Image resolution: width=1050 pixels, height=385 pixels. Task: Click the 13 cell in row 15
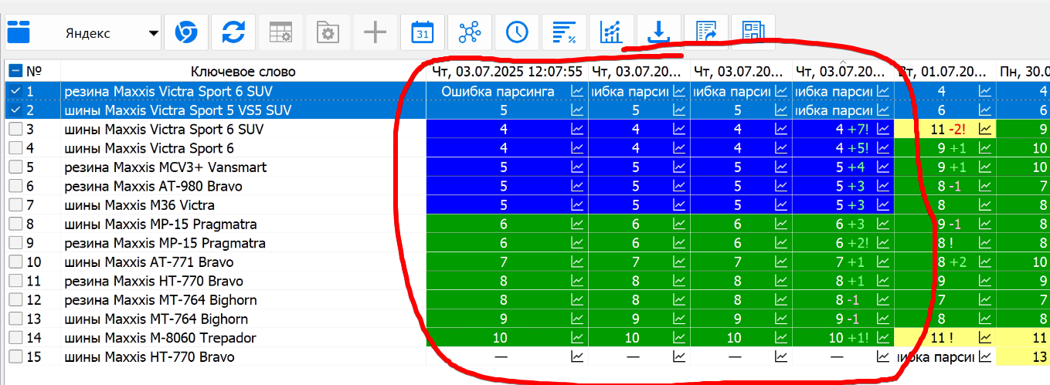click(x=1023, y=357)
